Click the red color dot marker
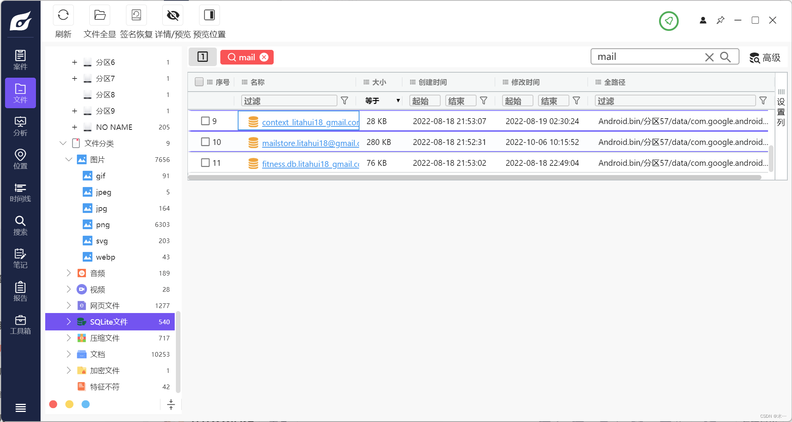The height and width of the screenshot is (422, 792). (x=53, y=404)
